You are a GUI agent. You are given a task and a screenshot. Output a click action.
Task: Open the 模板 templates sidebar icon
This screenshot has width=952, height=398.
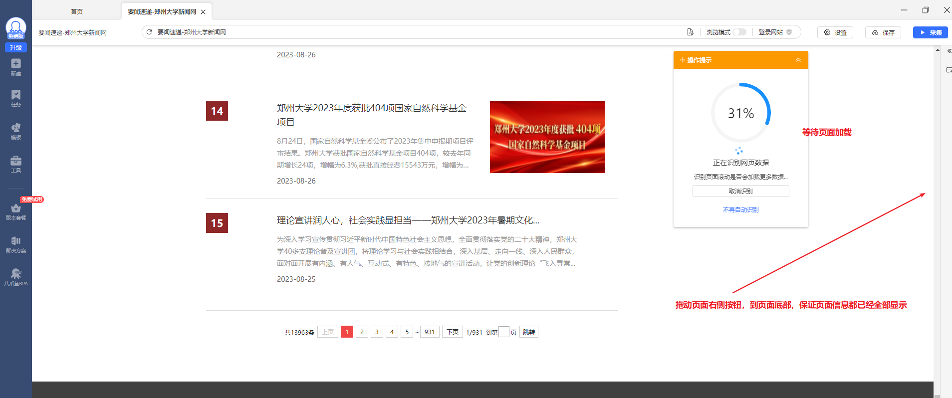pyautogui.click(x=16, y=131)
